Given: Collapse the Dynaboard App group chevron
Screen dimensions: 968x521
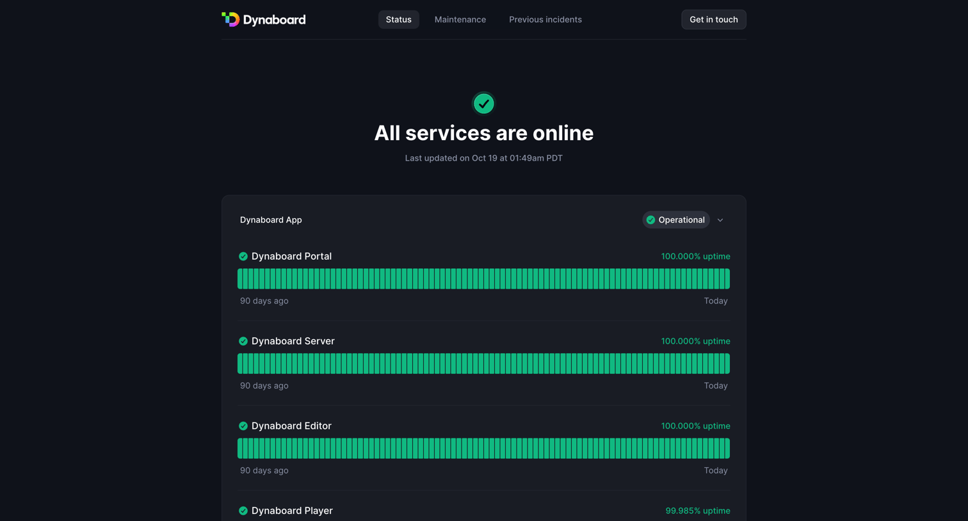Looking at the screenshot, I should pos(720,220).
